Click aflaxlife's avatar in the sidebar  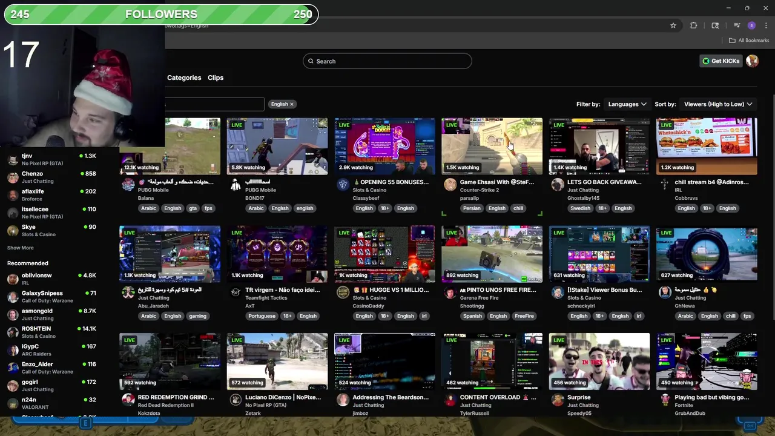(x=13, y=195)
